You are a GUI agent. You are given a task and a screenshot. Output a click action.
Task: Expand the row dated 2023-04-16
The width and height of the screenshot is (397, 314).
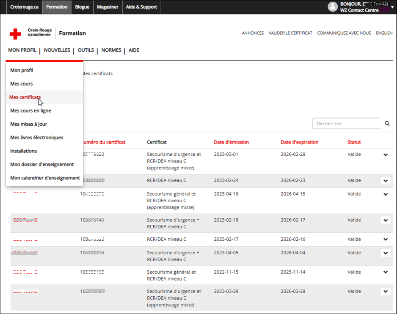point(386,194)
